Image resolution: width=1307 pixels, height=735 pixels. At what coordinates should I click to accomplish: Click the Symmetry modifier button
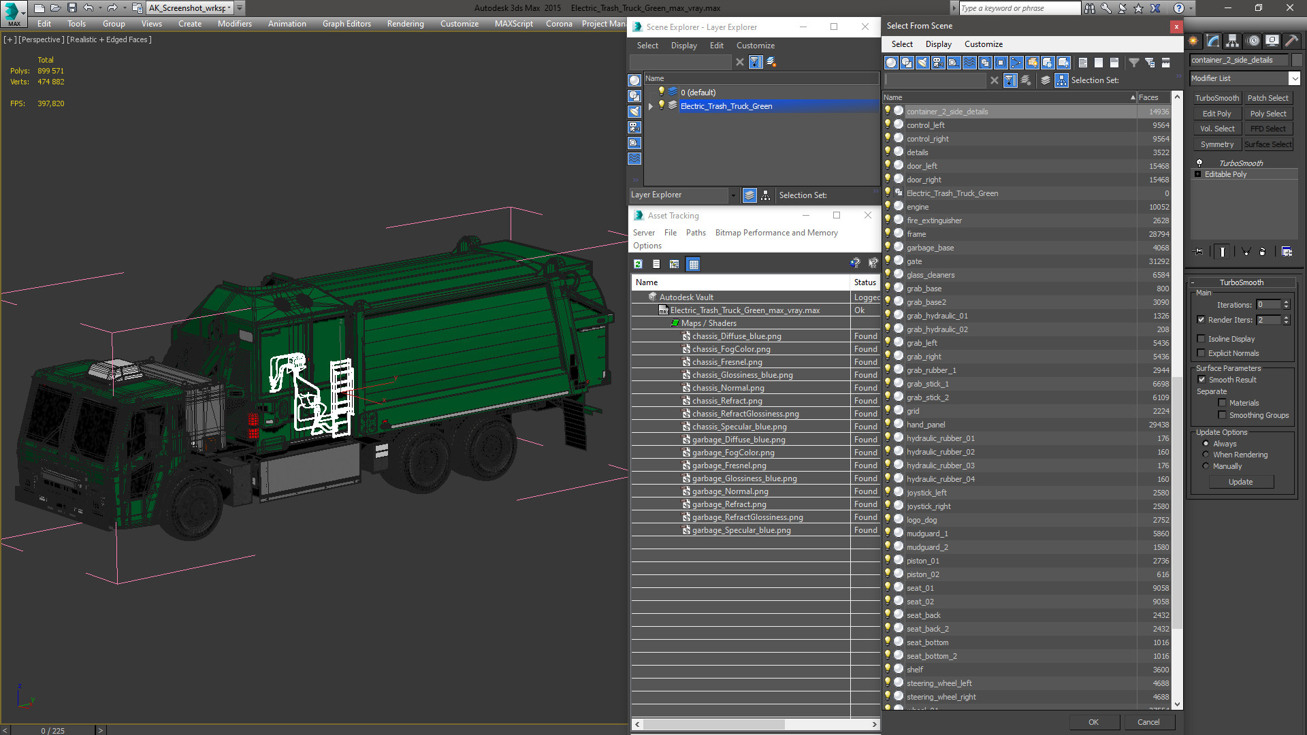(x=1216, y=144)
